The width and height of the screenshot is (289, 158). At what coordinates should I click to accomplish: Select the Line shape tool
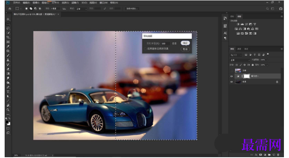[x=8, y=101]
